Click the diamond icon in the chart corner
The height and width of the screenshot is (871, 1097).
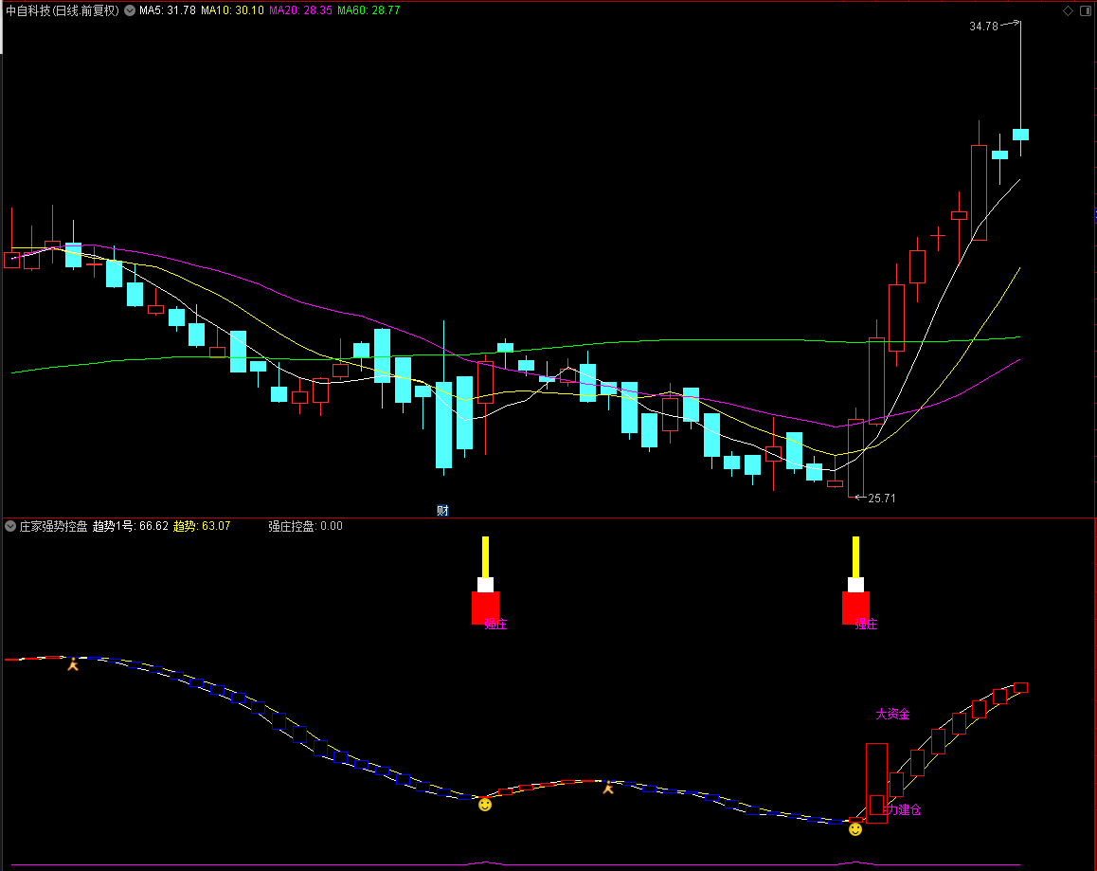click(1068, 10)
